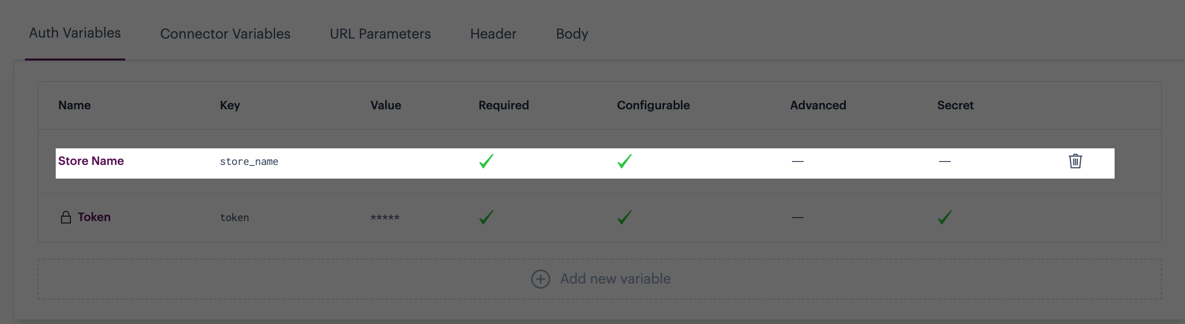1185x324 pixels.
Task: Click the plus circle icon for new variable
Action: pyautogui.click(x=540, y=279)
